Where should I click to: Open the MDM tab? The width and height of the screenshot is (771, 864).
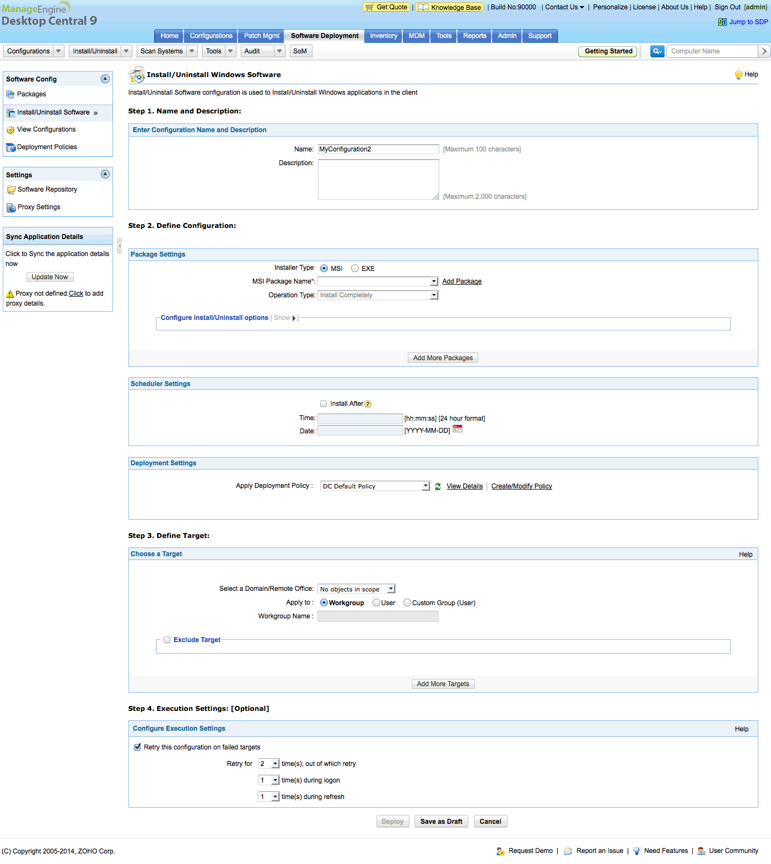click(x=417, y=36)
